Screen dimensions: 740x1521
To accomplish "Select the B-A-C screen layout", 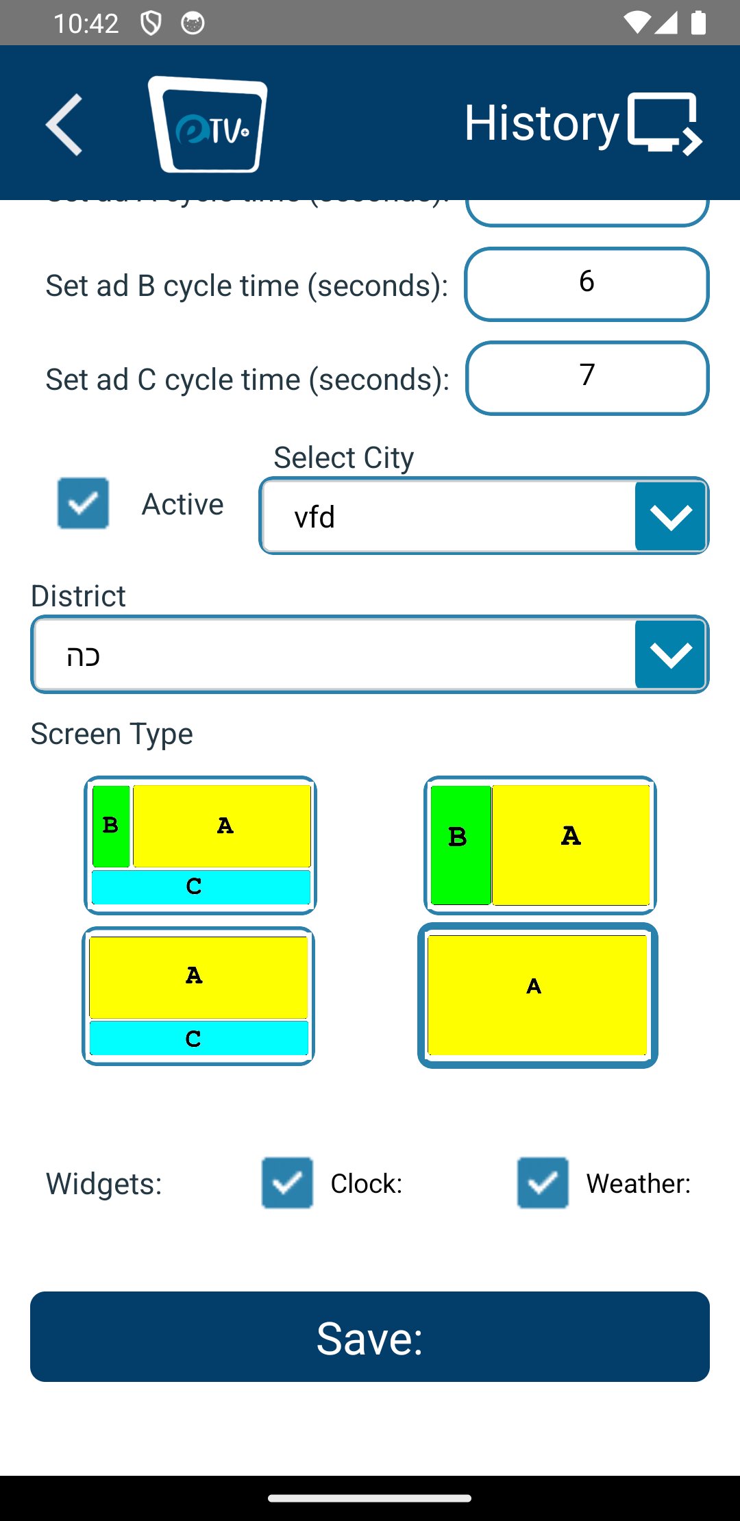I will (200, 845).
